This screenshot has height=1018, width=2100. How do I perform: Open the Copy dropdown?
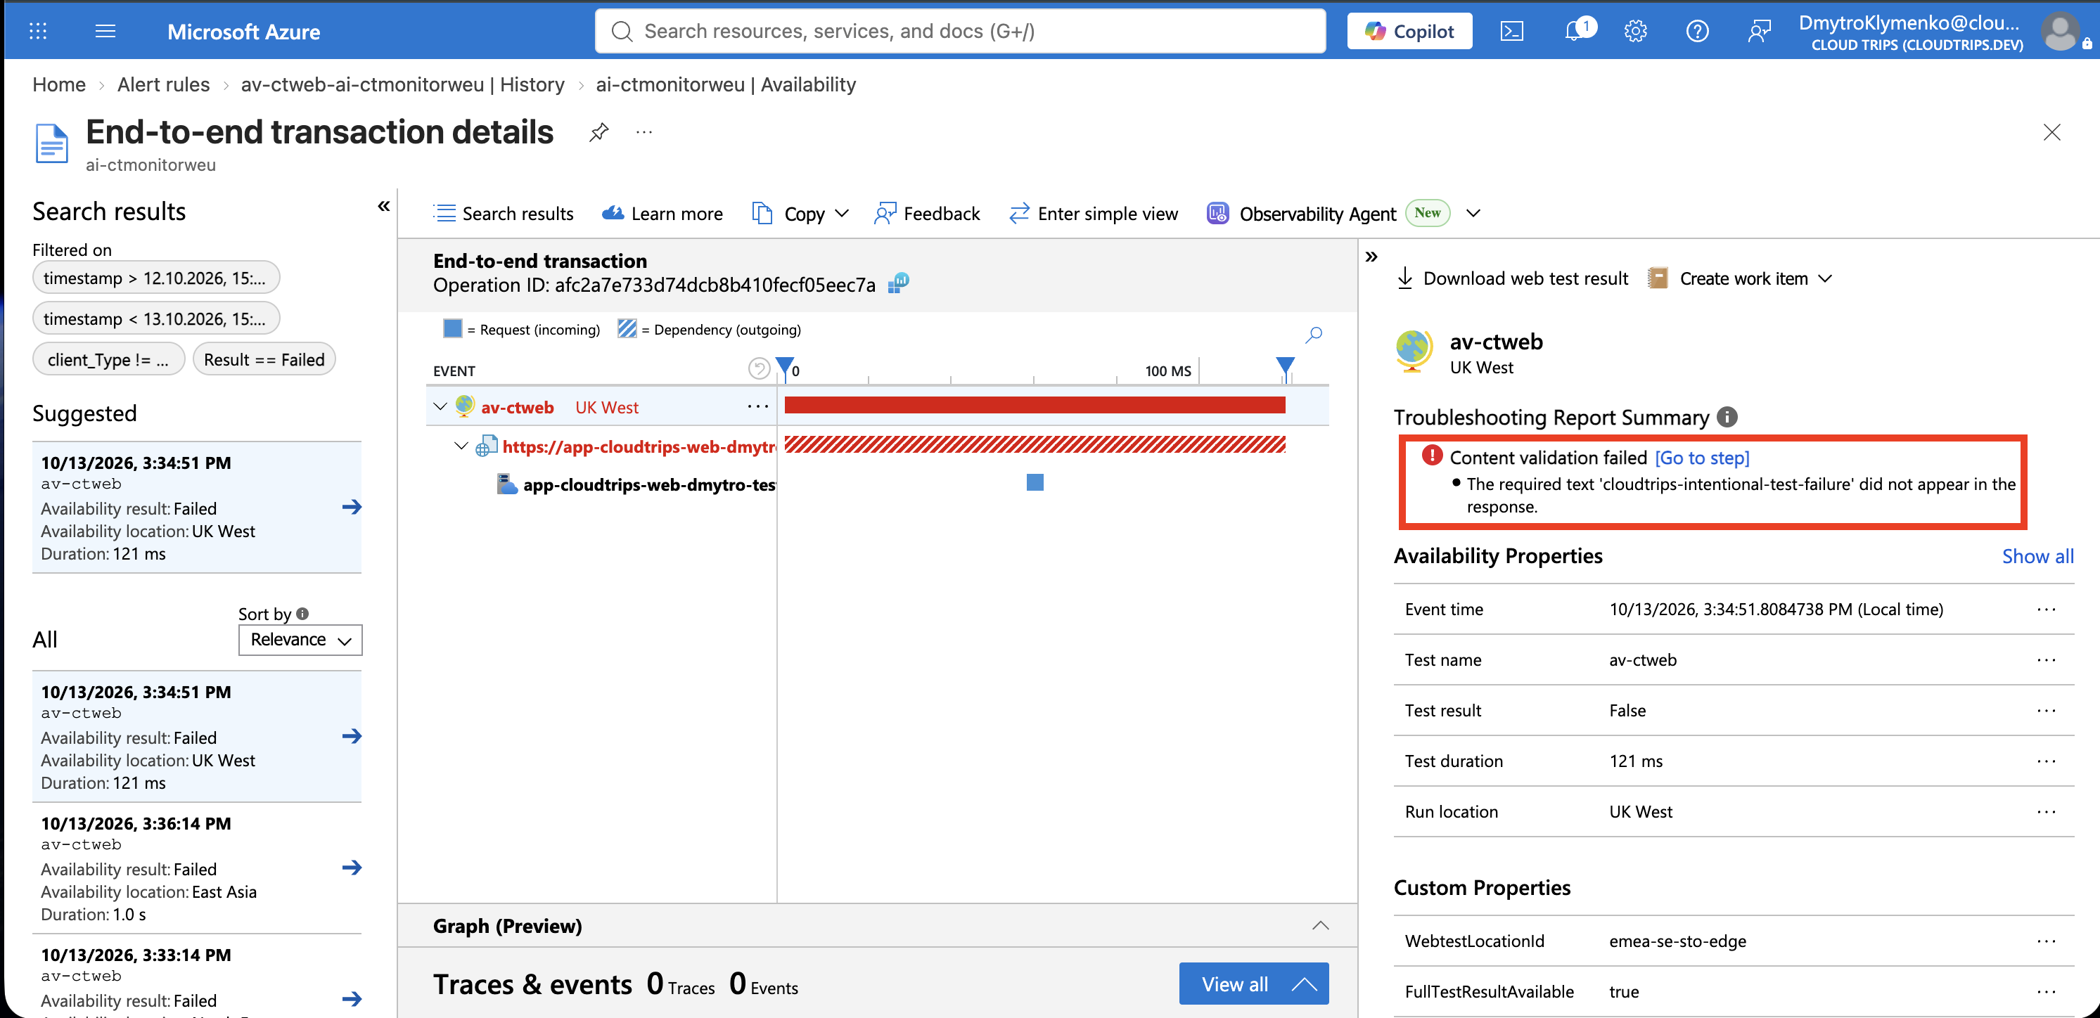(x=800, y=214)
